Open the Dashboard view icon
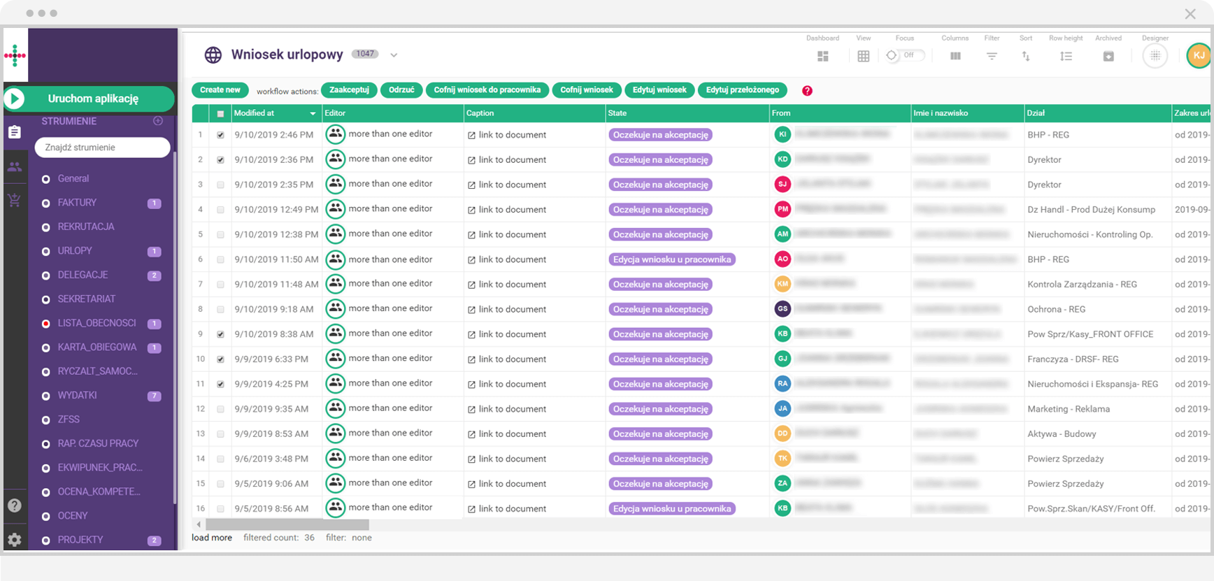The height and width of the screenshot is (581, 1214). (822, 56)
